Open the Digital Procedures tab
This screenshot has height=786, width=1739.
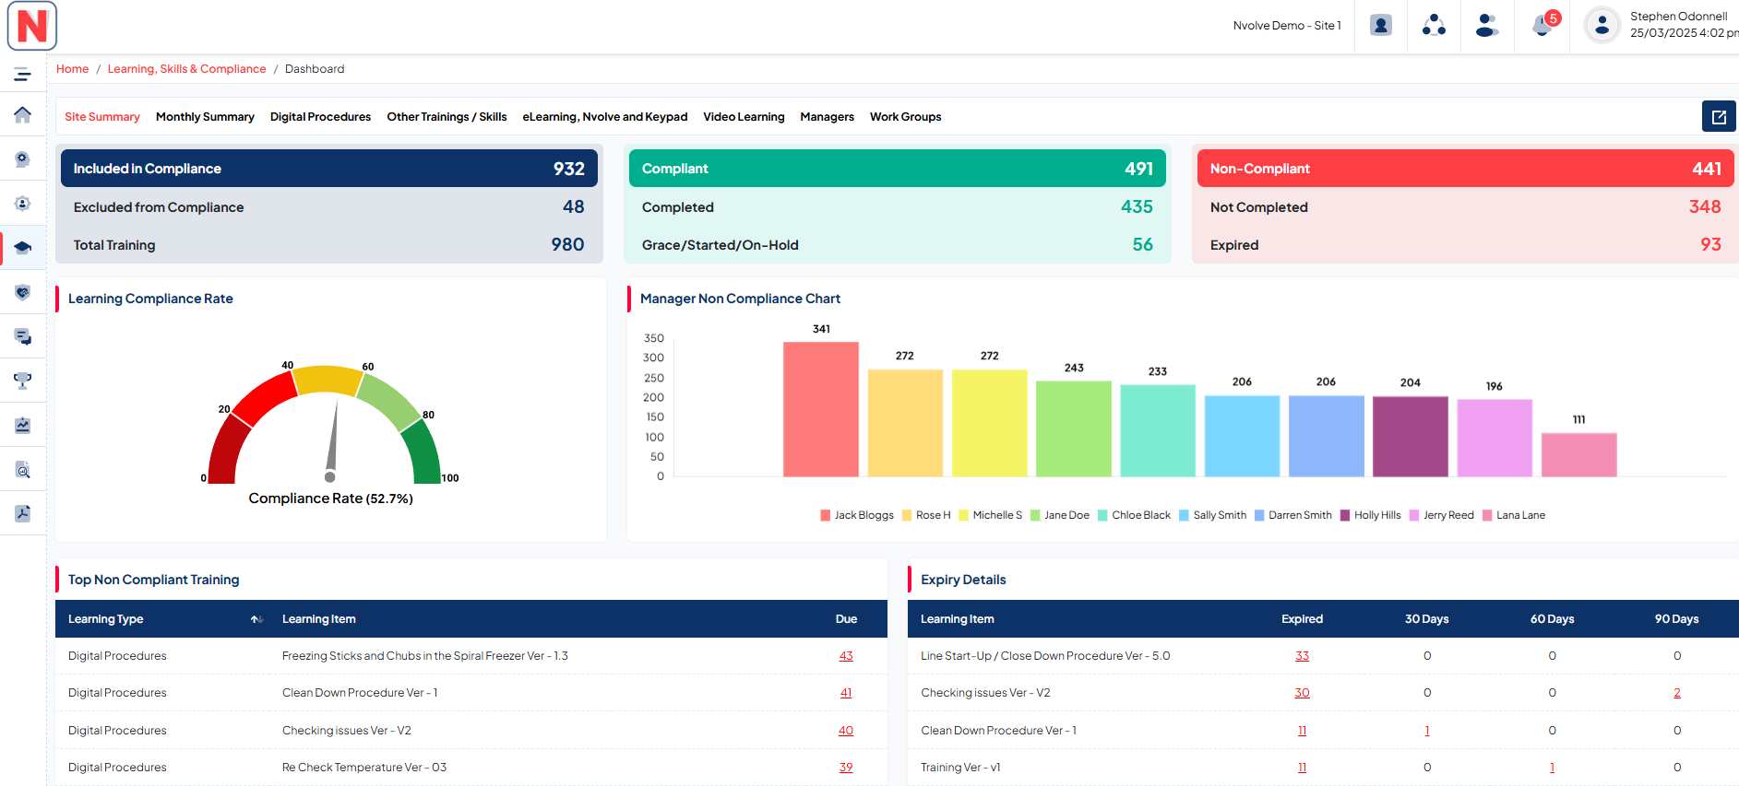click(x=320, y=117)
